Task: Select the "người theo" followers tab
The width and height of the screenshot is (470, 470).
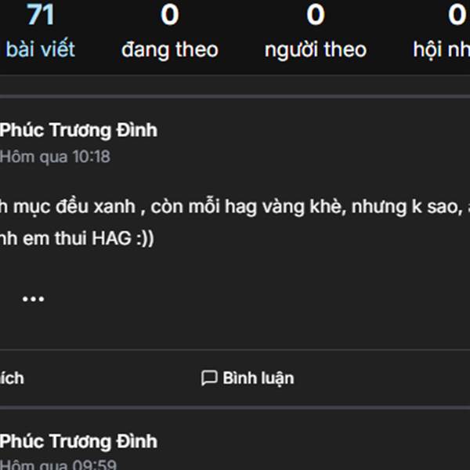Action: tap(315, 50)
